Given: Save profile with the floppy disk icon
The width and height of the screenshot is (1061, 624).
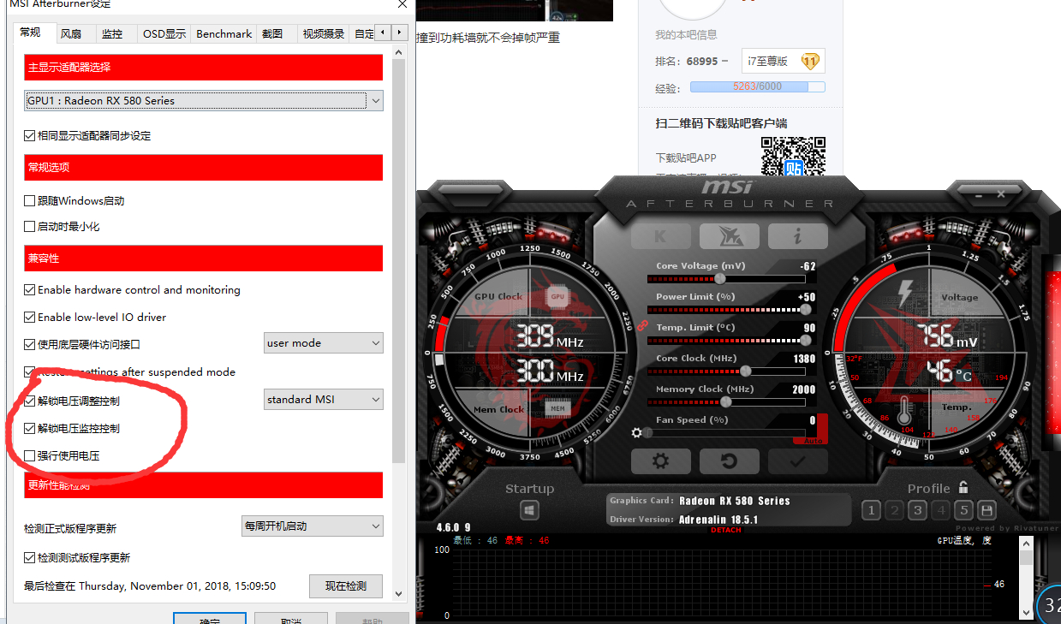Looking at the screenshot, I should [986, 511].
